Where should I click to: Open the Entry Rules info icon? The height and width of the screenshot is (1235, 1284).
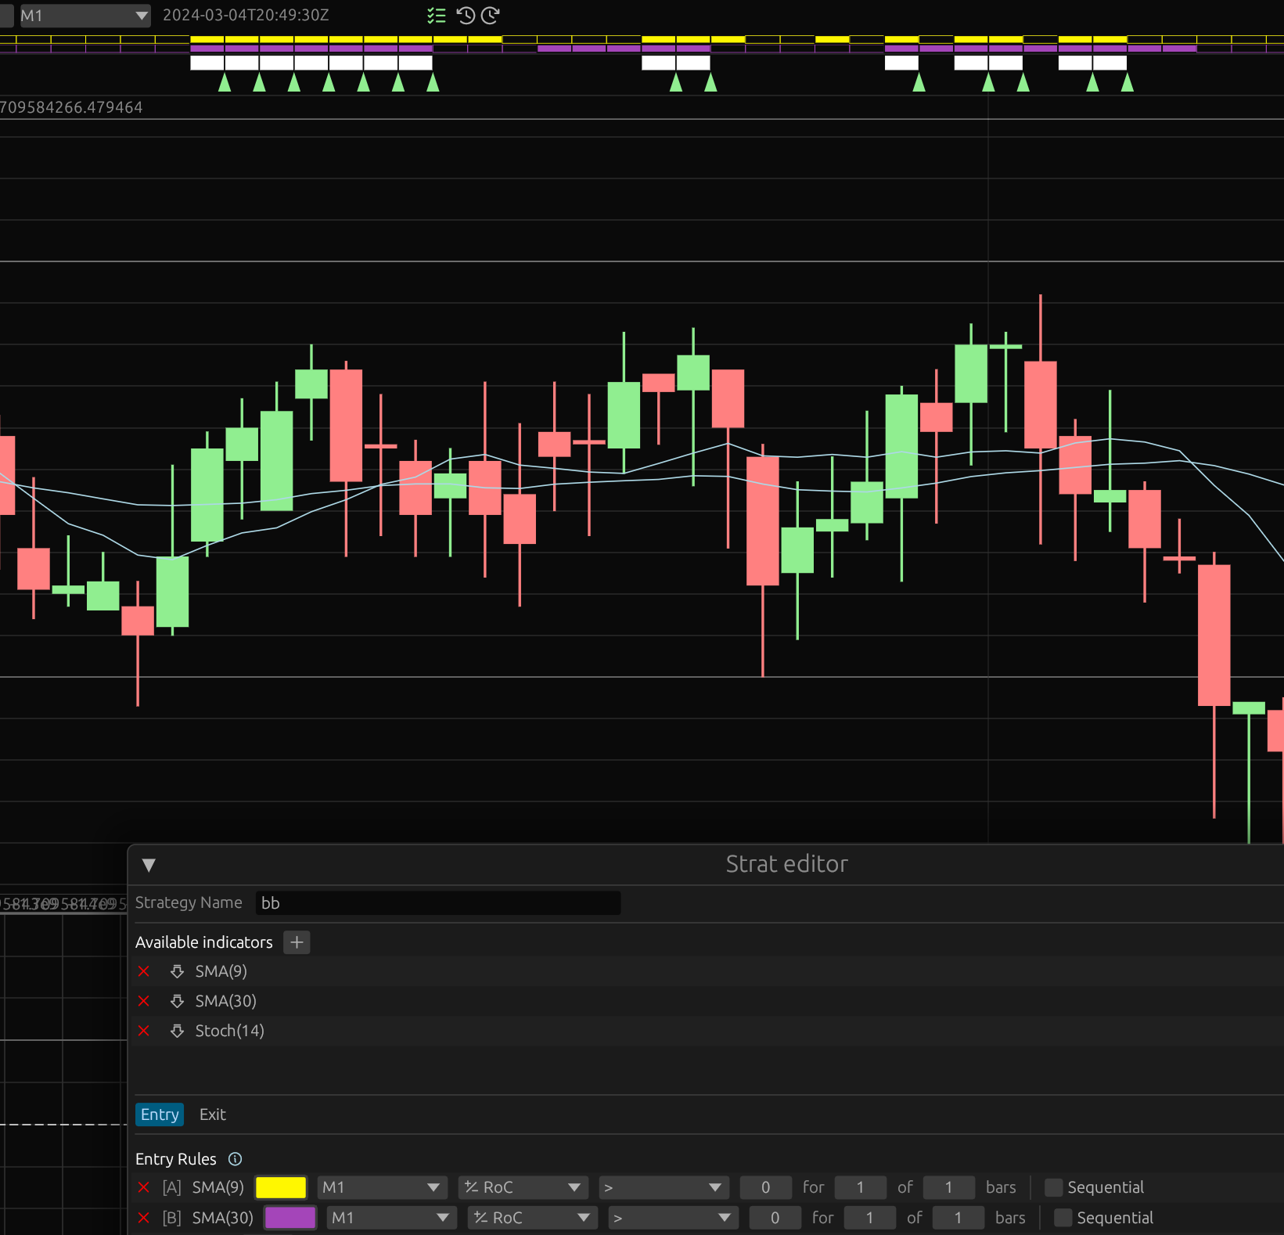[x=235, y=1159]
